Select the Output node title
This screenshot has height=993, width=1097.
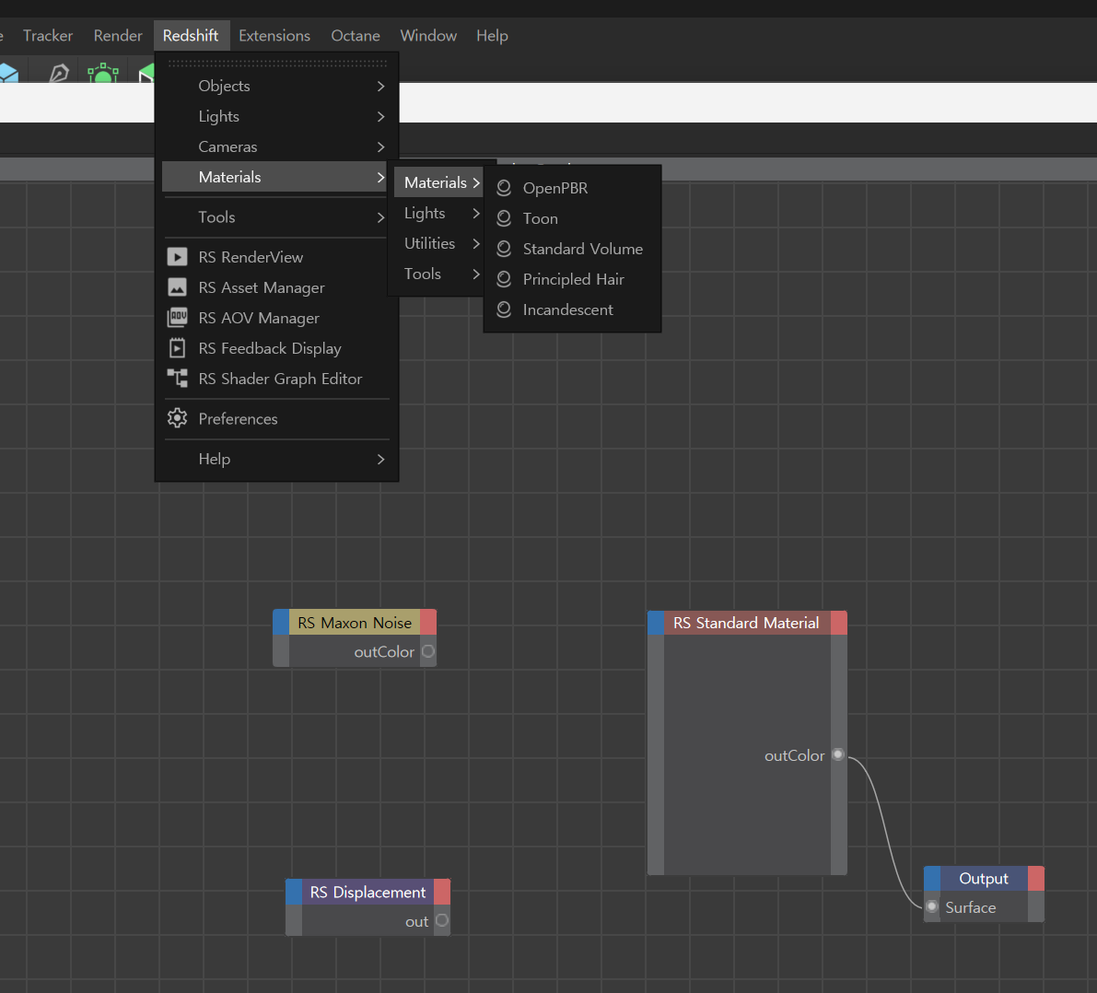tap(984, 878)
